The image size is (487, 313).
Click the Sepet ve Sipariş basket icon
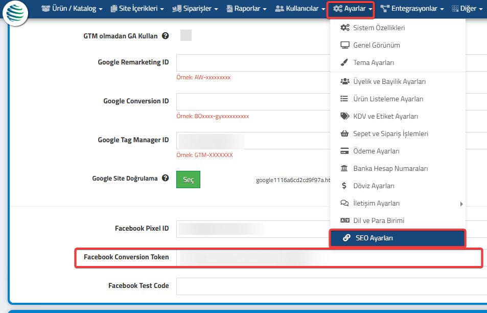[x=344, y=133]
